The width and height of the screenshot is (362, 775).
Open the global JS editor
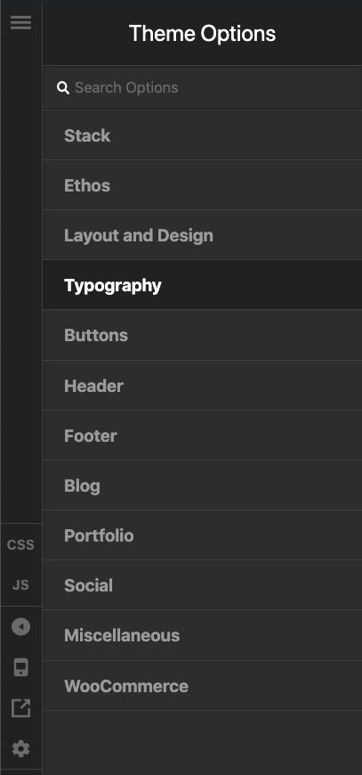coord(20,585)
